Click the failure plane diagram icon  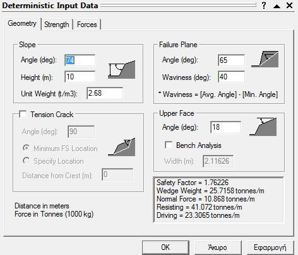pos(265,59)
